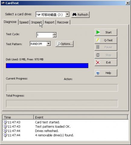Click the Help question mark icon
Image resolution: width=131 pixels, height=145 pixels.
pos(98,73)
